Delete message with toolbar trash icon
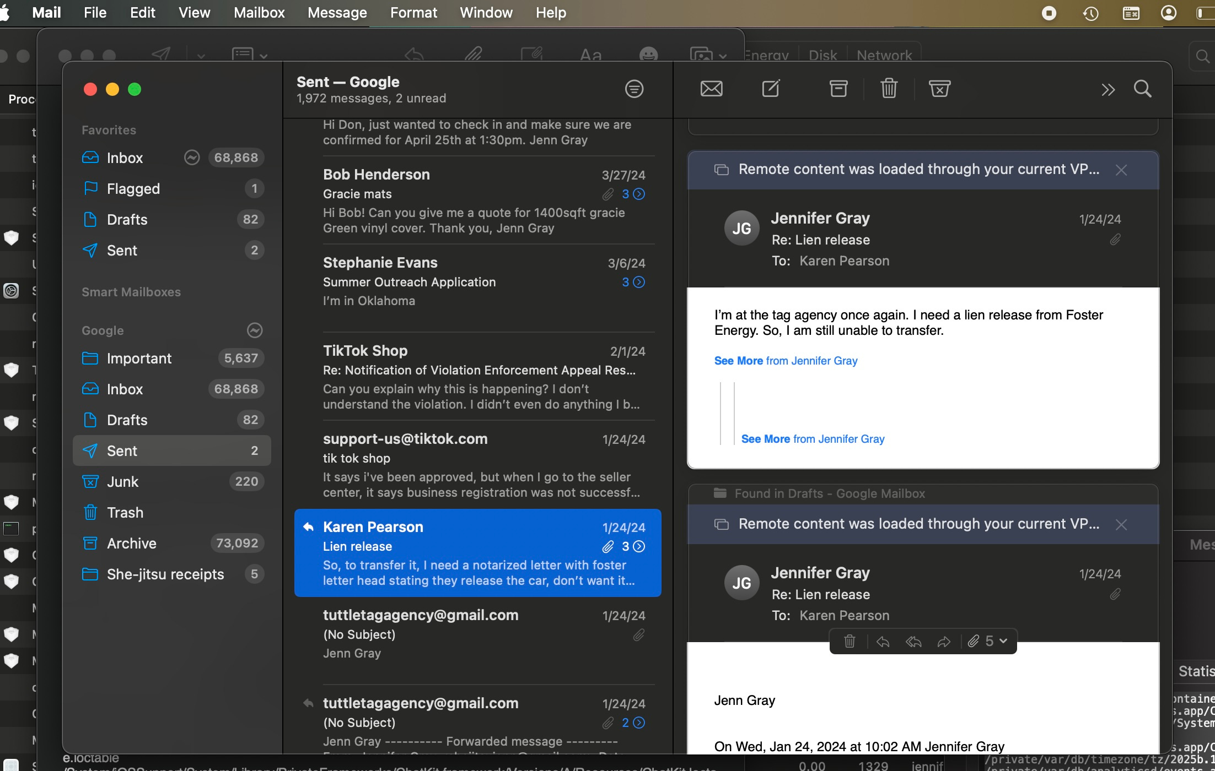 pos(889,89)
